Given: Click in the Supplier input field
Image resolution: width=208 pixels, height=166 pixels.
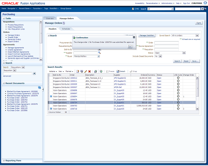Looking at the screenshot, I should [85, 53].
